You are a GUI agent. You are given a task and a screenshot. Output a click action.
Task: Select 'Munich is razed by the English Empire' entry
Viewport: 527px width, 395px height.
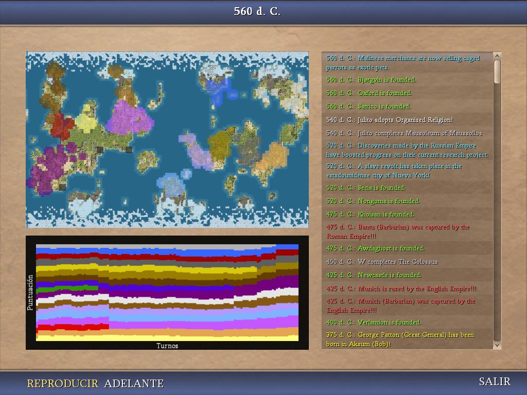point(401,289)
